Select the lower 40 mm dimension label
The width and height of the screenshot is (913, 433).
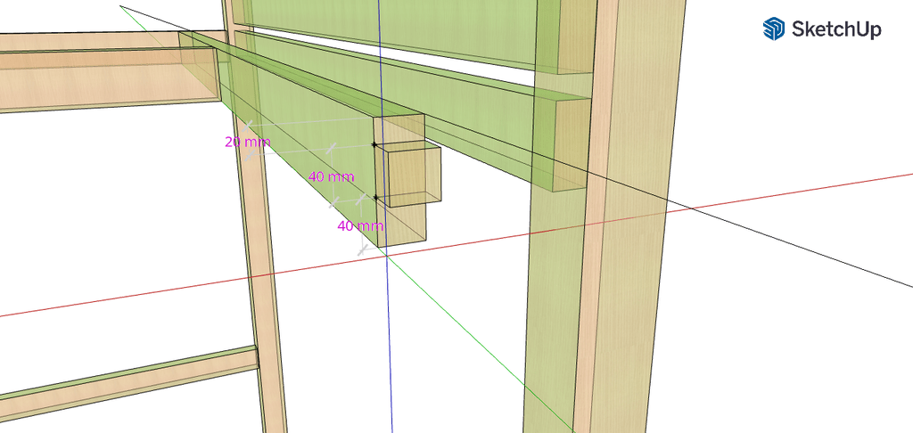(x=360, y=225)
